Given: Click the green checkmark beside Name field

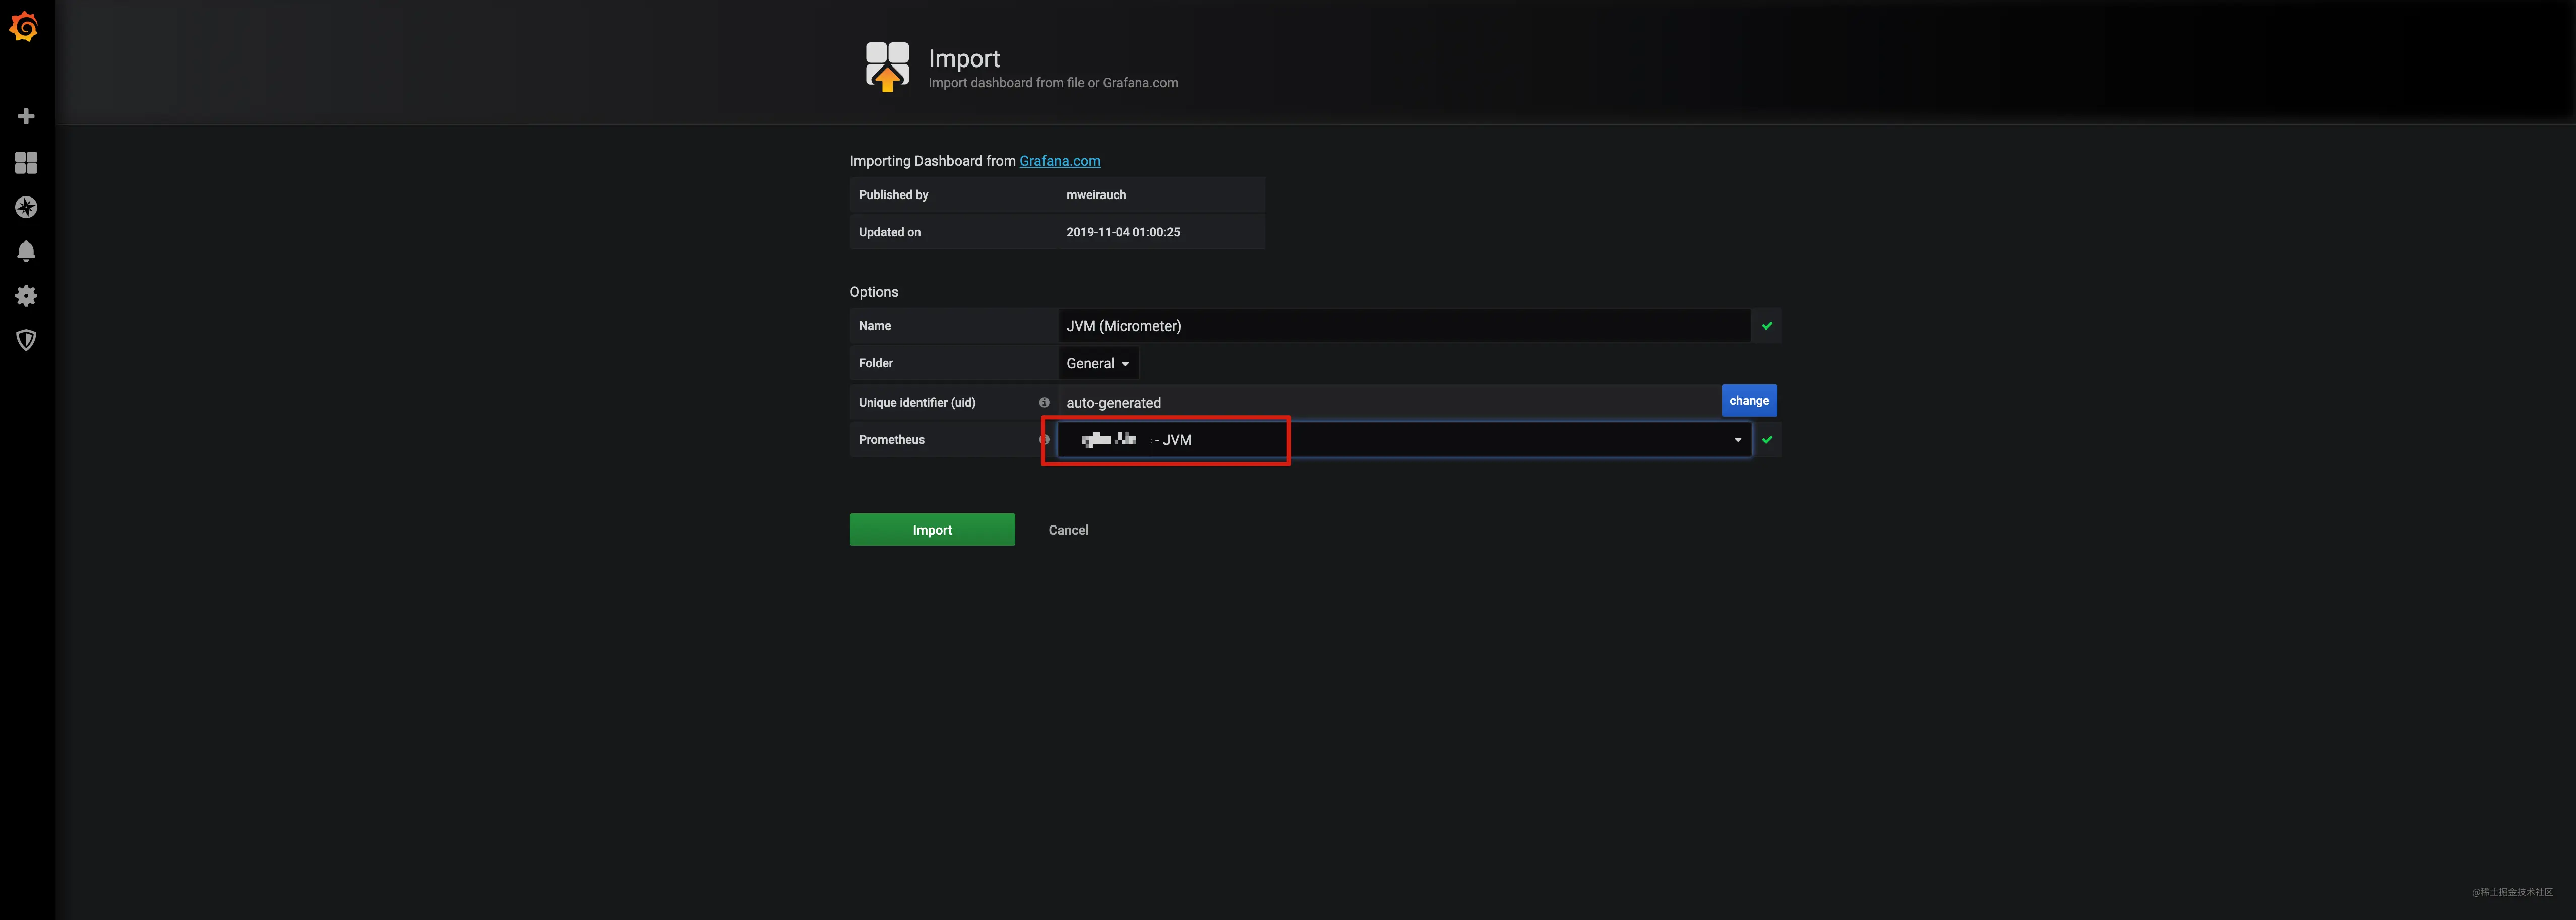Looking at the screenshot, I should (x=1767, y=325).
